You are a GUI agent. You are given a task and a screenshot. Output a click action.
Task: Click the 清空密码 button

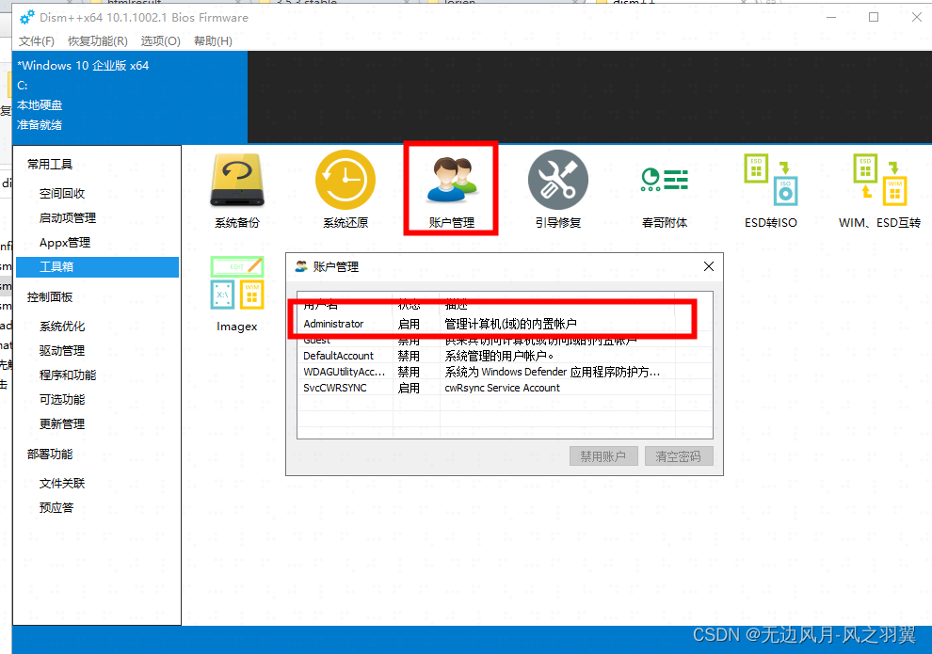coord(678,456)
